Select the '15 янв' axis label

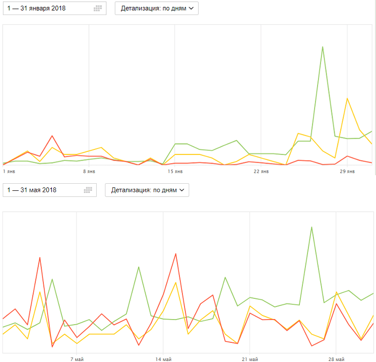[174, 171]
